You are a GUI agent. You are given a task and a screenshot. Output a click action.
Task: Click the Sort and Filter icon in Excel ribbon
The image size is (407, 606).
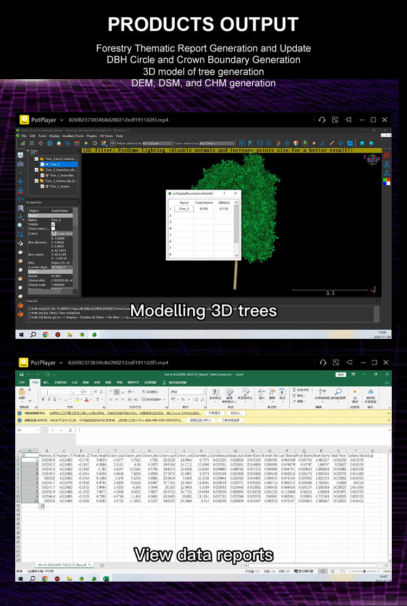click(x=322, y=392)
